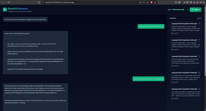Select the Walmart_interview_questions.pdf entry

coord(35,53)
